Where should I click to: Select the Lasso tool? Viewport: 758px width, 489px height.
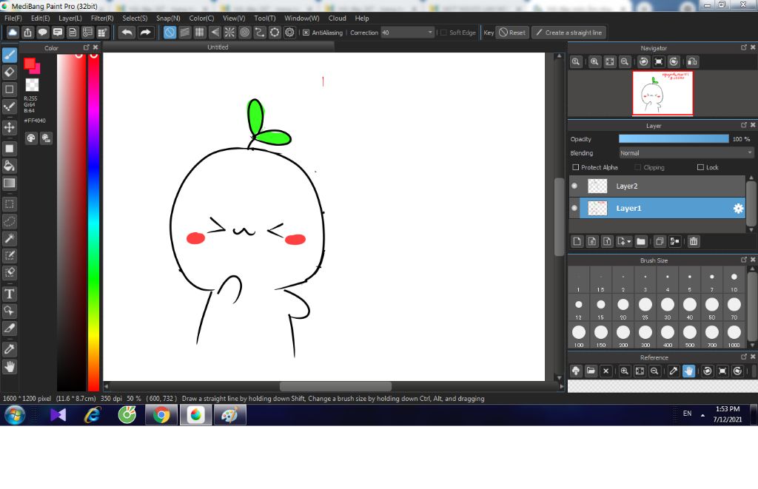point(9,221)
